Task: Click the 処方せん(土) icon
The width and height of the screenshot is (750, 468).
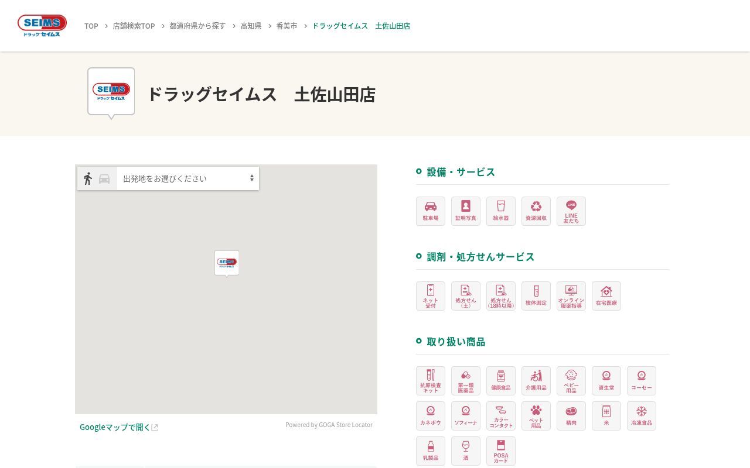Action: pyautogui.click(x=466, y=296)
